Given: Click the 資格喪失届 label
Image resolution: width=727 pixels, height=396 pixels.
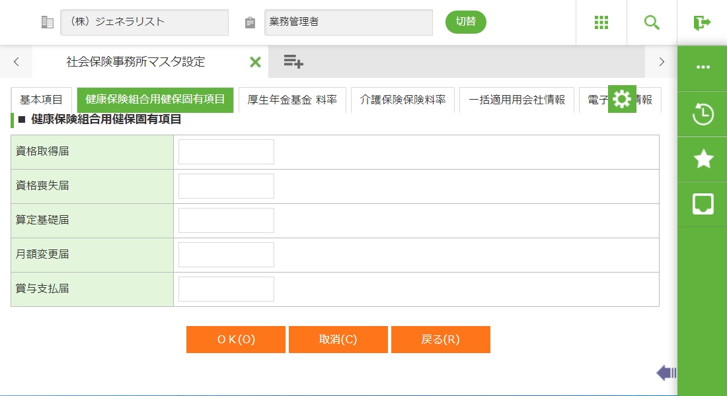Looking at the screenshot, I should pyautogui.click(x=42, y=185).
